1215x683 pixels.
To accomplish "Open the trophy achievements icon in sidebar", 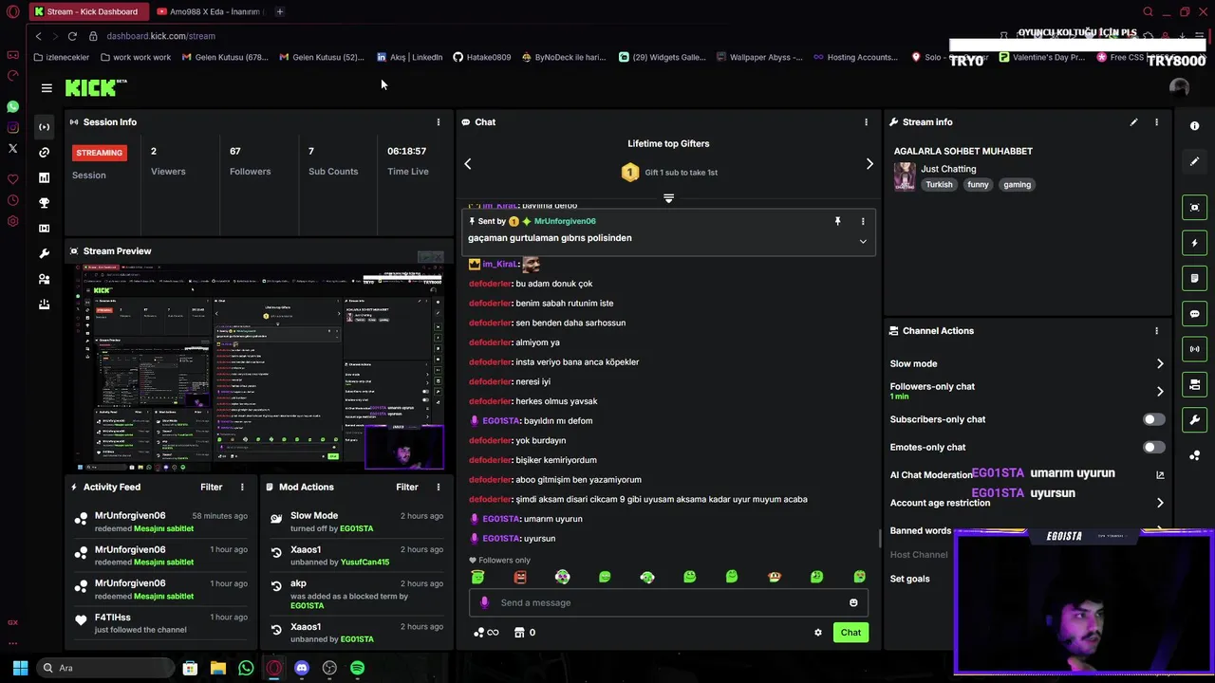I will point(44,203).
